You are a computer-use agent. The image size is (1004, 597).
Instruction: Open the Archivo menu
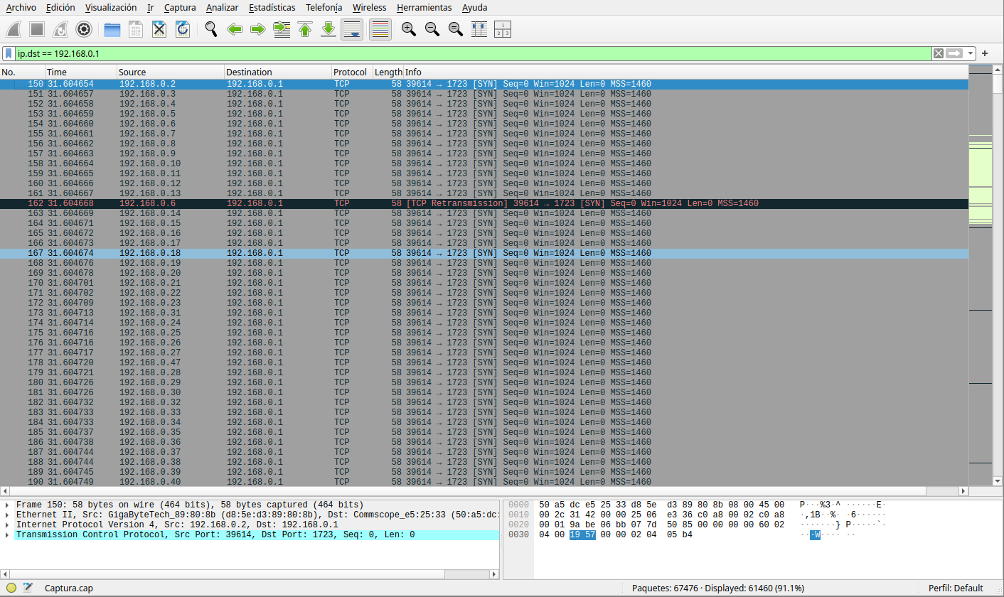coord(21,7)
